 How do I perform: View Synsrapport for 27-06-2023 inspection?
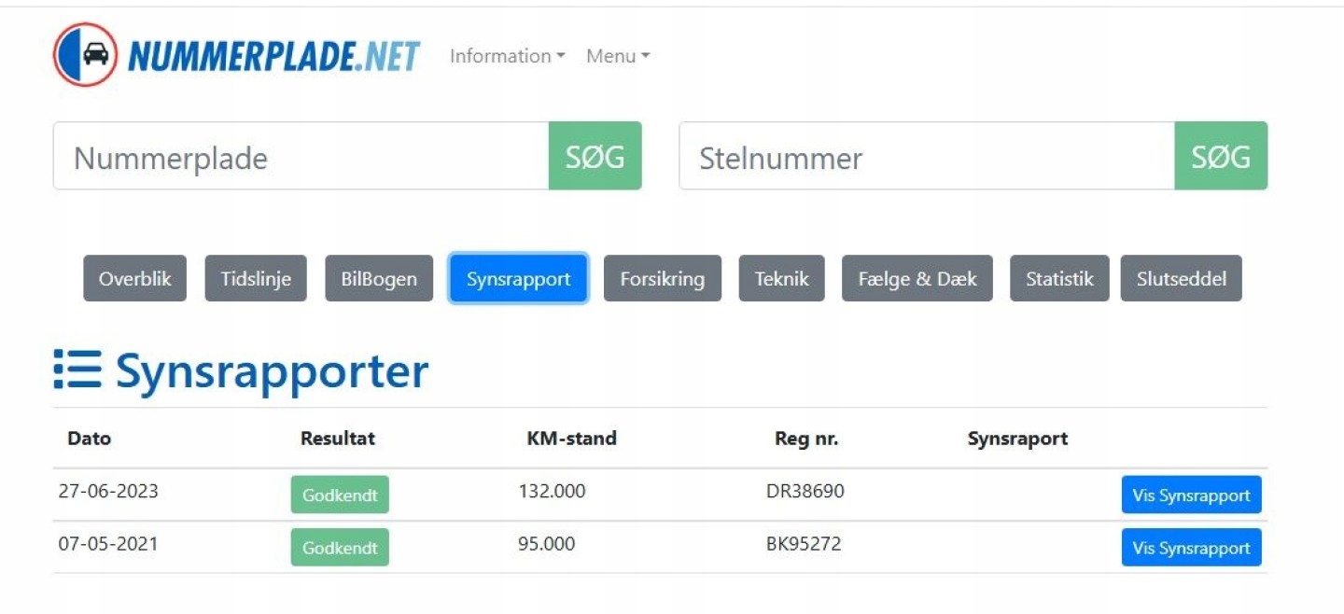1191,495
